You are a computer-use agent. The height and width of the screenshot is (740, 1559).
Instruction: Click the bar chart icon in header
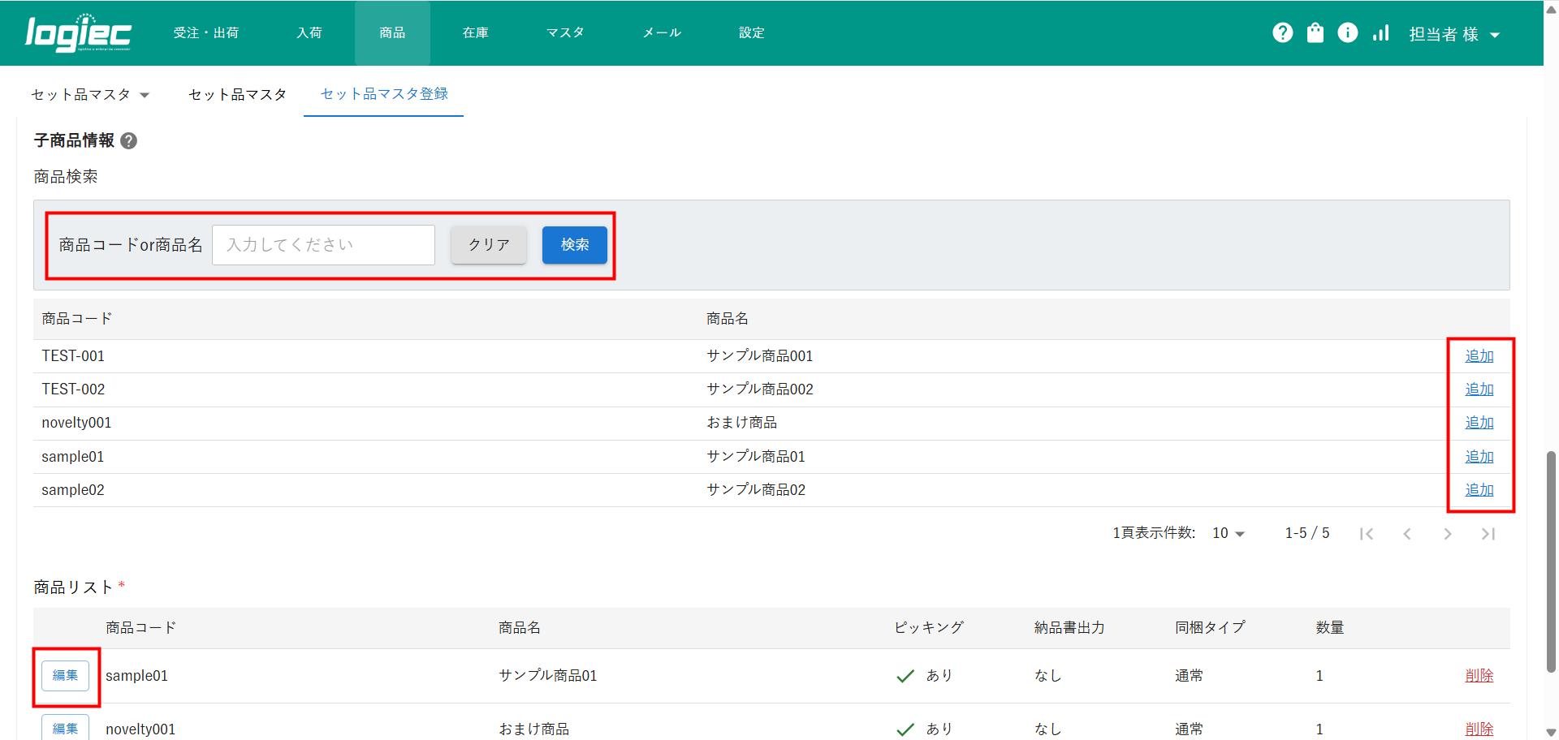(x=1380, y=32)
